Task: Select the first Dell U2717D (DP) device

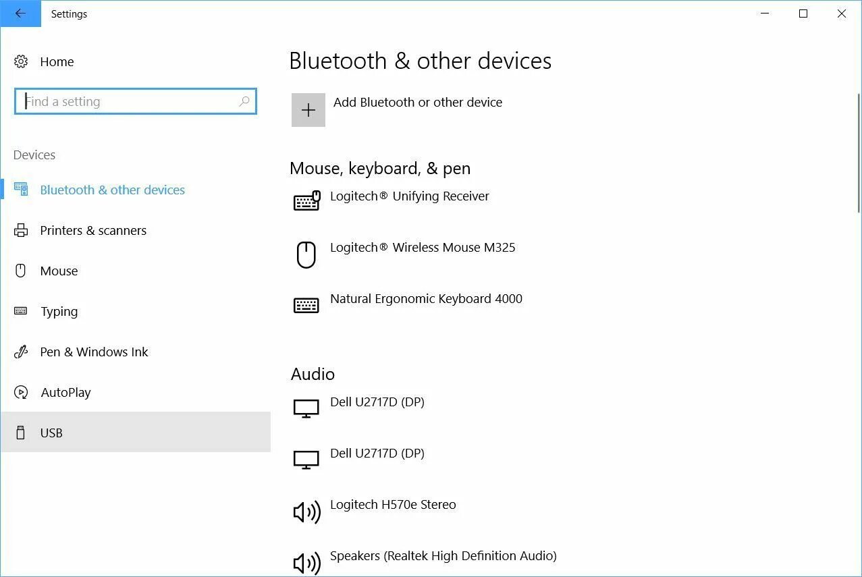Action: coord(377,402)
